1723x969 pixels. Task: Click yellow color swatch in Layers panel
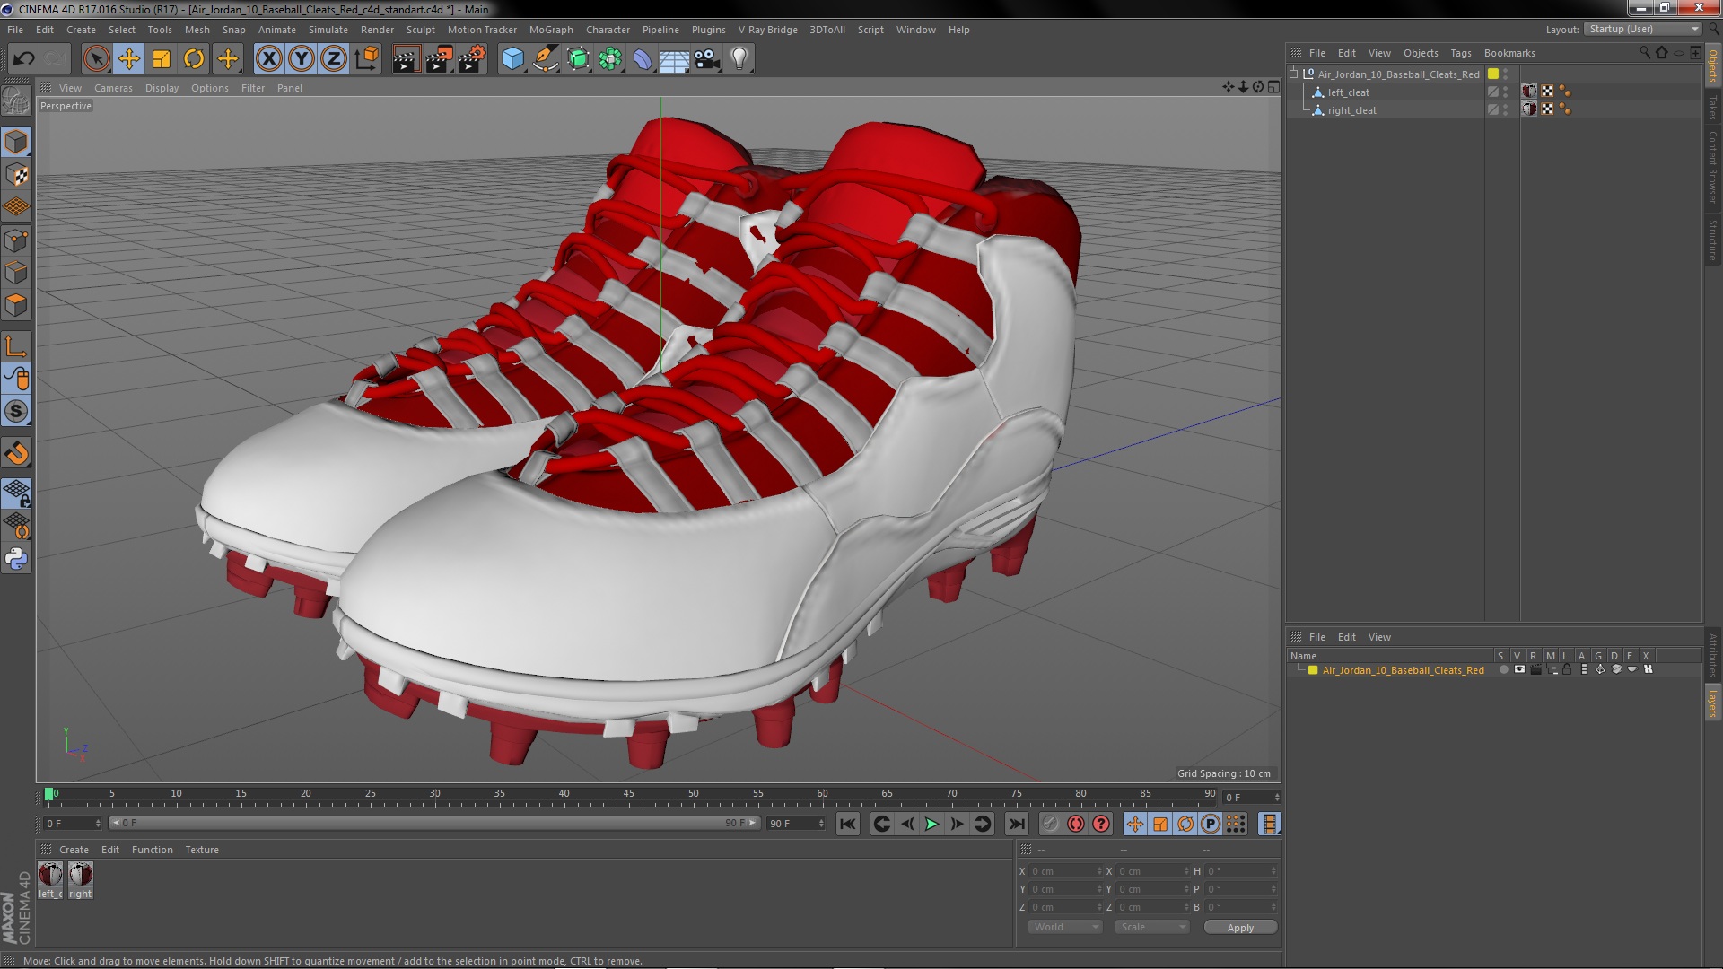pos(1313,670)
